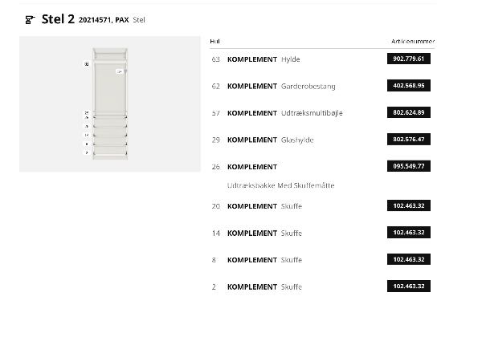
Task: Select KOMPLEMENT Skuffe at hole 2
Action: tap(264, 286)
